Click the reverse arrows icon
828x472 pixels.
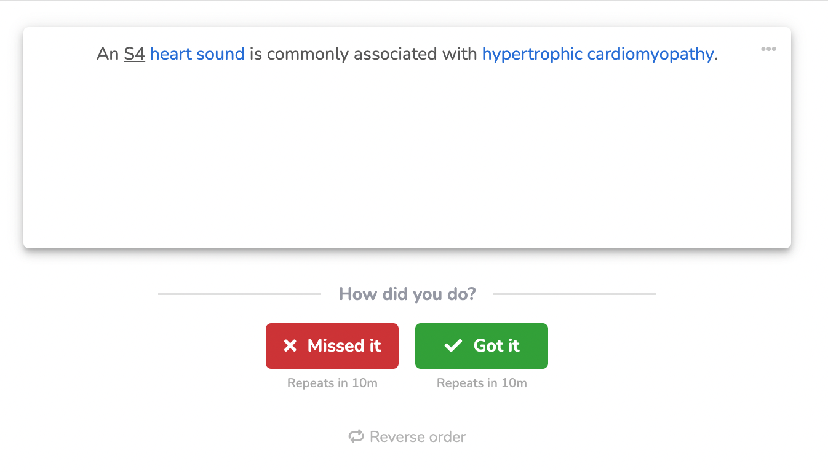click(x=356, y=437)
